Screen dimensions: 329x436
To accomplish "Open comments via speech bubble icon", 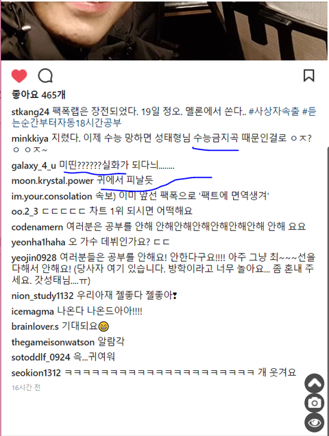I will [45, 76].
